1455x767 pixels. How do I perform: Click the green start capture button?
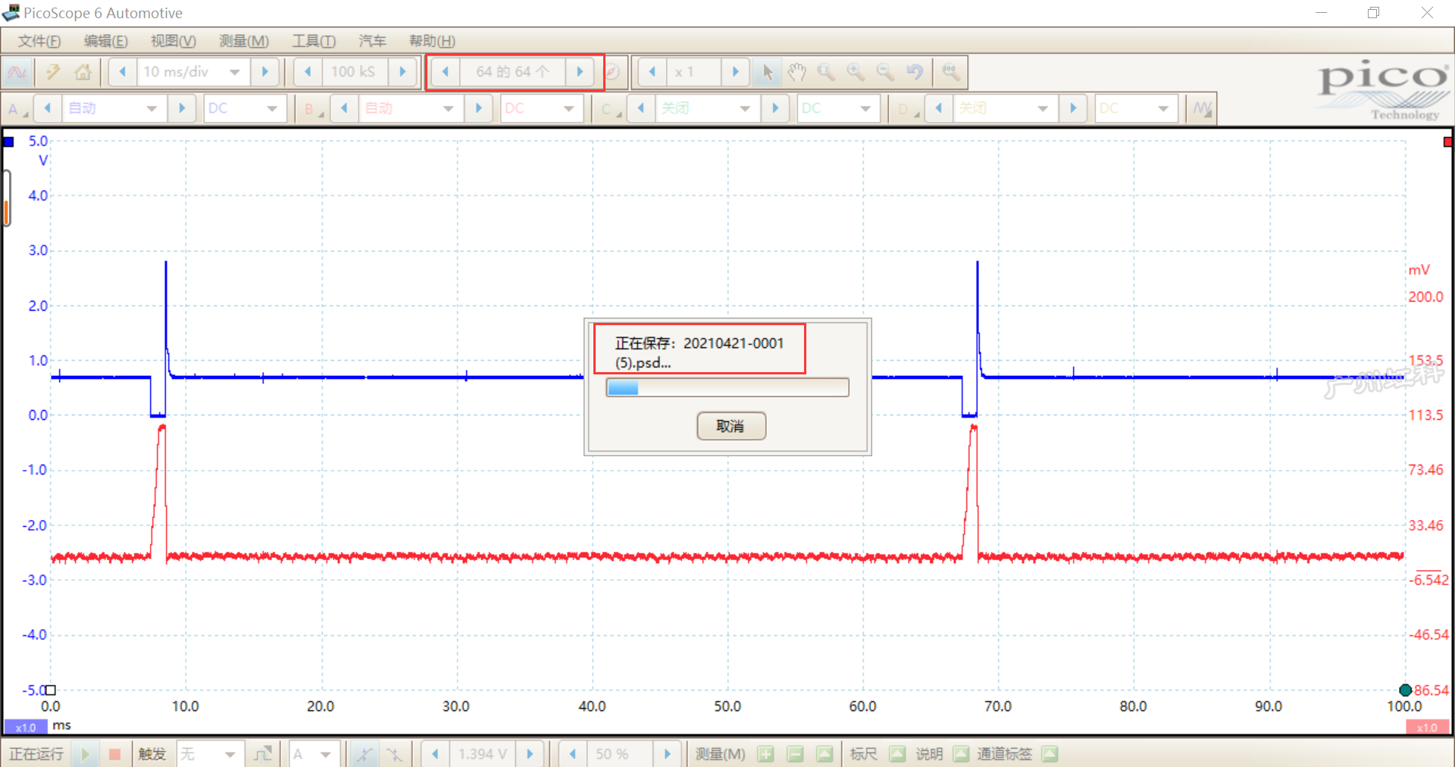pos(86,754)
